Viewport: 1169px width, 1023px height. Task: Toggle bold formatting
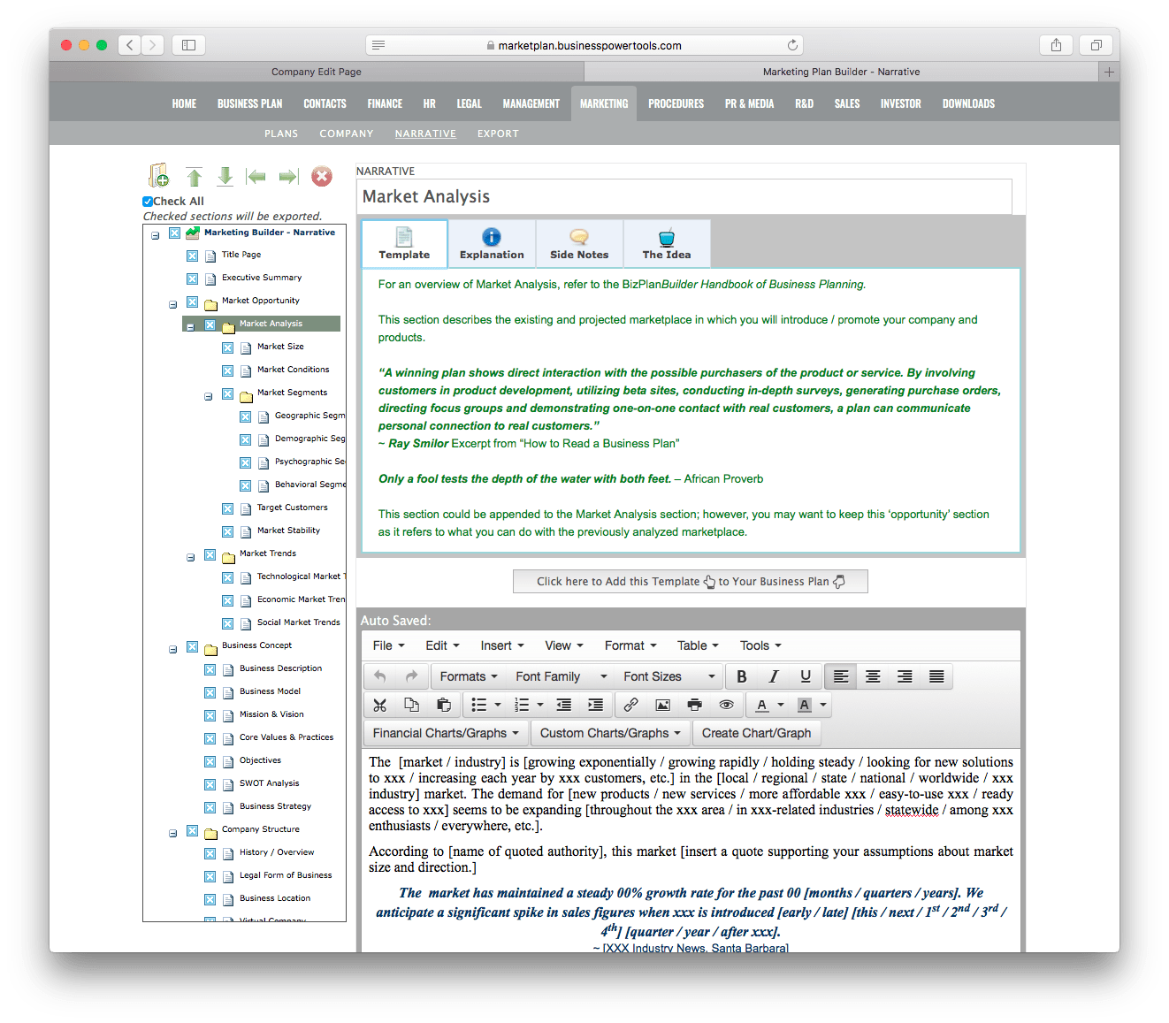click(742, 676)
